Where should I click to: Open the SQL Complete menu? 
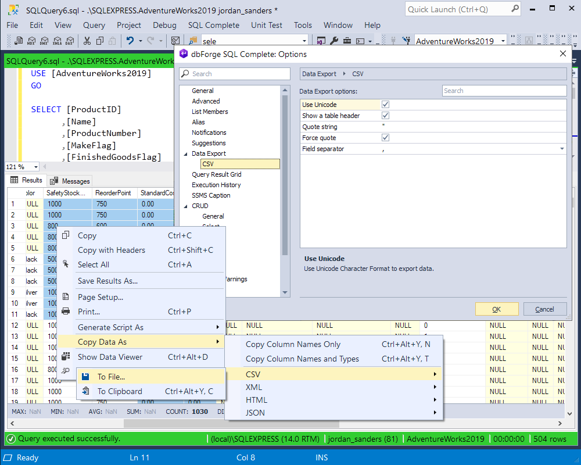pyautogui.click(x=213, y=25)
